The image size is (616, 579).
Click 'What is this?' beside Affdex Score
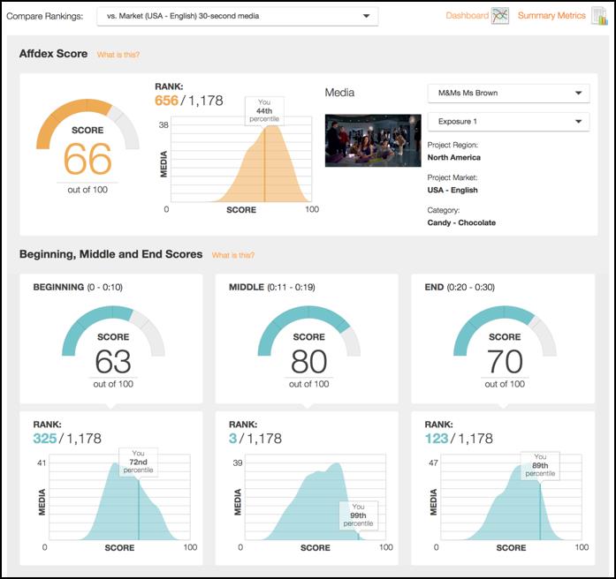click(x=118, y=55)
